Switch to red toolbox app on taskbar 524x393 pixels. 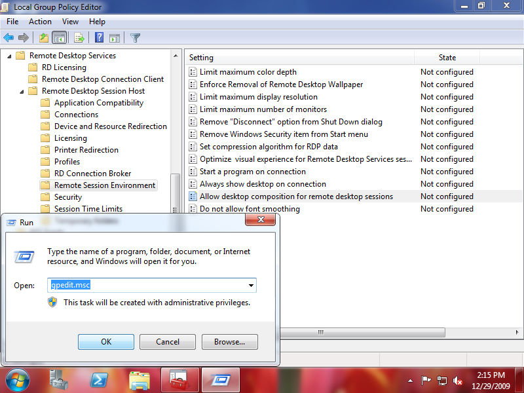coord(179,381)
